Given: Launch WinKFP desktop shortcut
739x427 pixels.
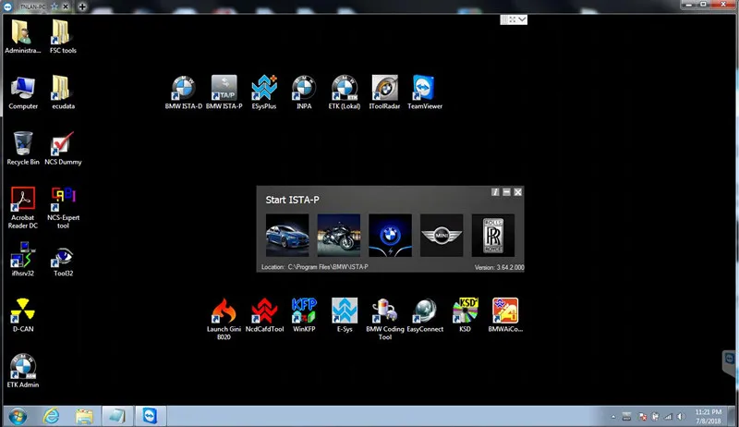Looking at the screenshot, I should click(304, 315).
